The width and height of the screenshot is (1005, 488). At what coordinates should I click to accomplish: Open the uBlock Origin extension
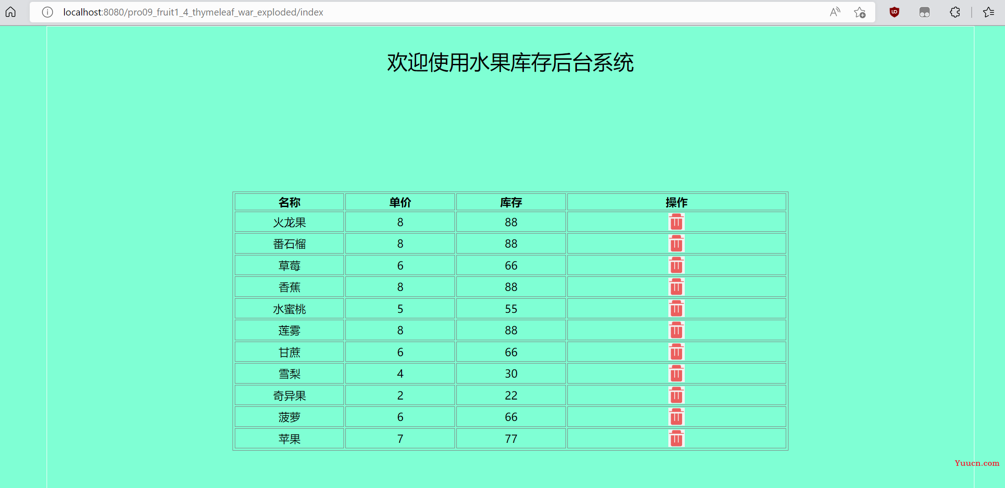(x=894, y=12)
